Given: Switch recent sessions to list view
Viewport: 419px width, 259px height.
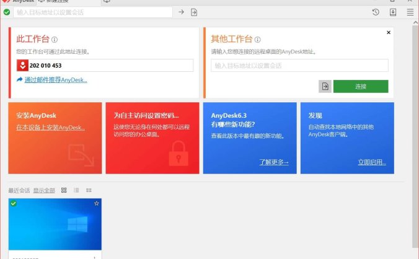Looking at the screenshot, I should [x=76, y=190].
